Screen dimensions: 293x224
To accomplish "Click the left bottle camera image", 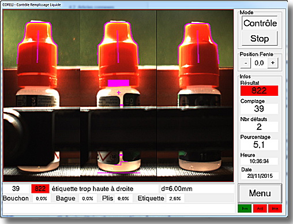I will pos(42,96).
